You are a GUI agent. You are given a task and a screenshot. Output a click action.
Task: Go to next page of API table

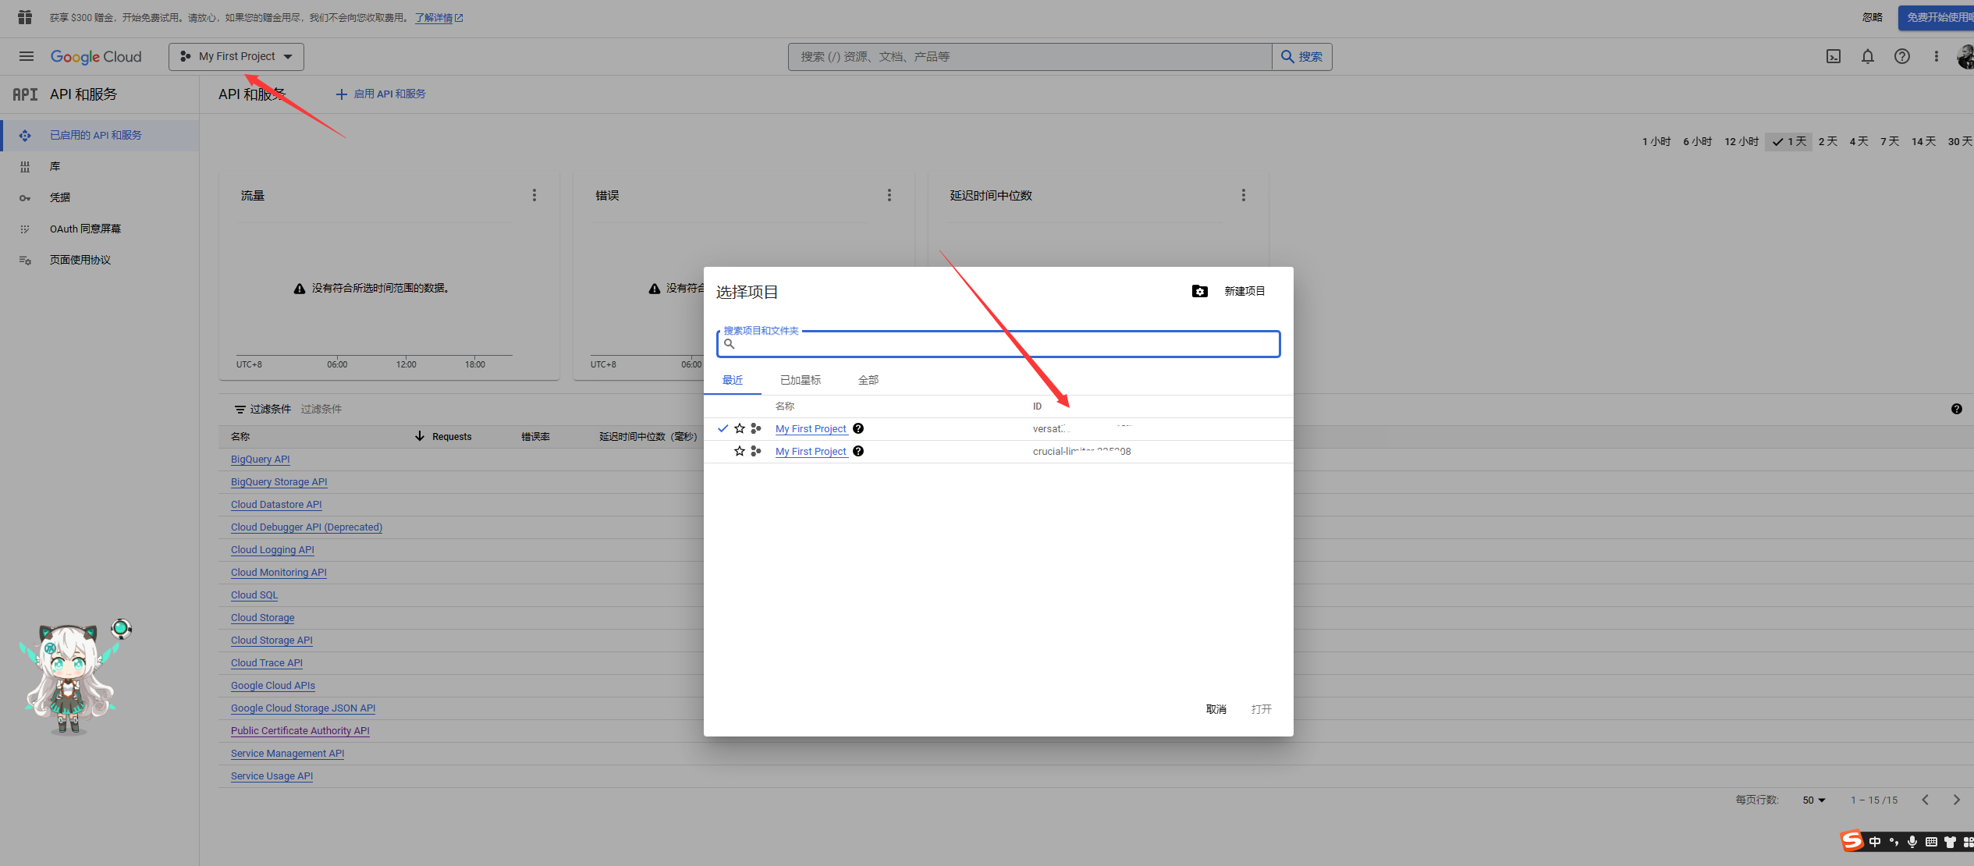tap(1957, 800)
